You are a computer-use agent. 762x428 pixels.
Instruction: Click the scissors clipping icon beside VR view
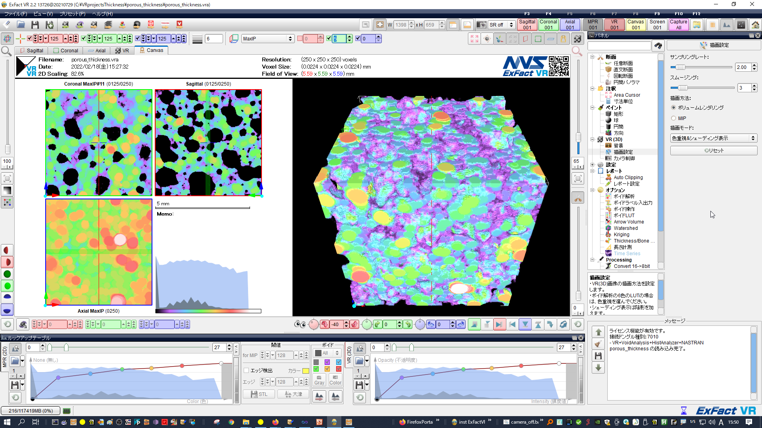[x=578, y=198]
